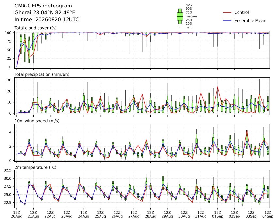The width and height of the screenshot is (277, 222).
Task: Click the '25%' legend label
Action: [x=189, y=20]
